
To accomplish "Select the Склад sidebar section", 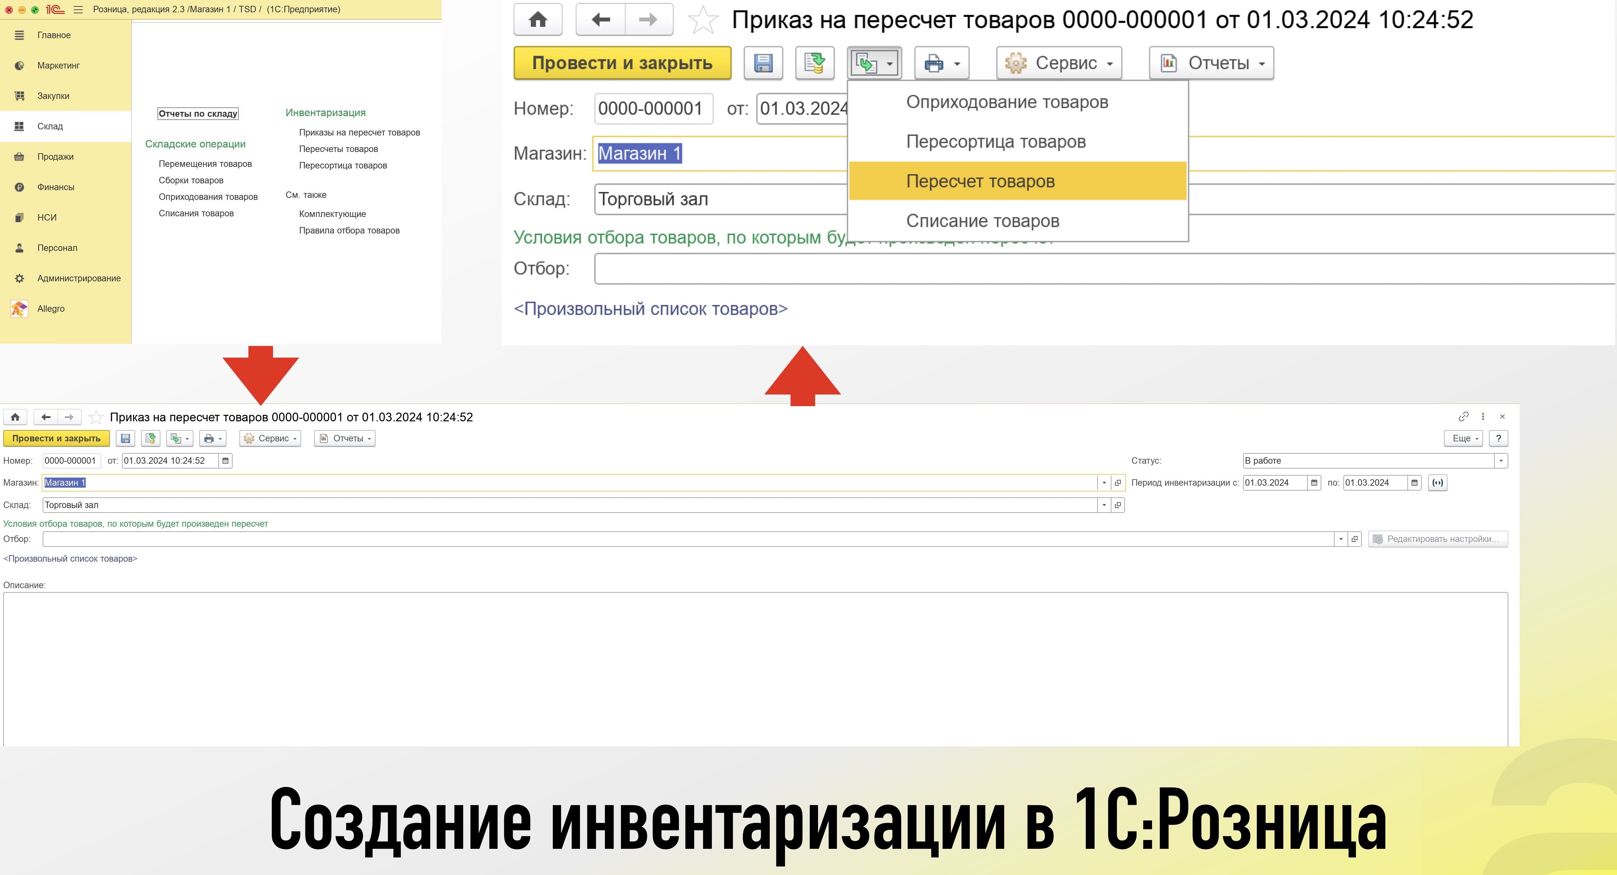I will (x=49, y=126).
